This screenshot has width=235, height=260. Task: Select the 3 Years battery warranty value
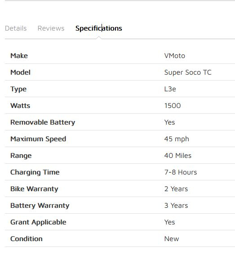[176, 206]
